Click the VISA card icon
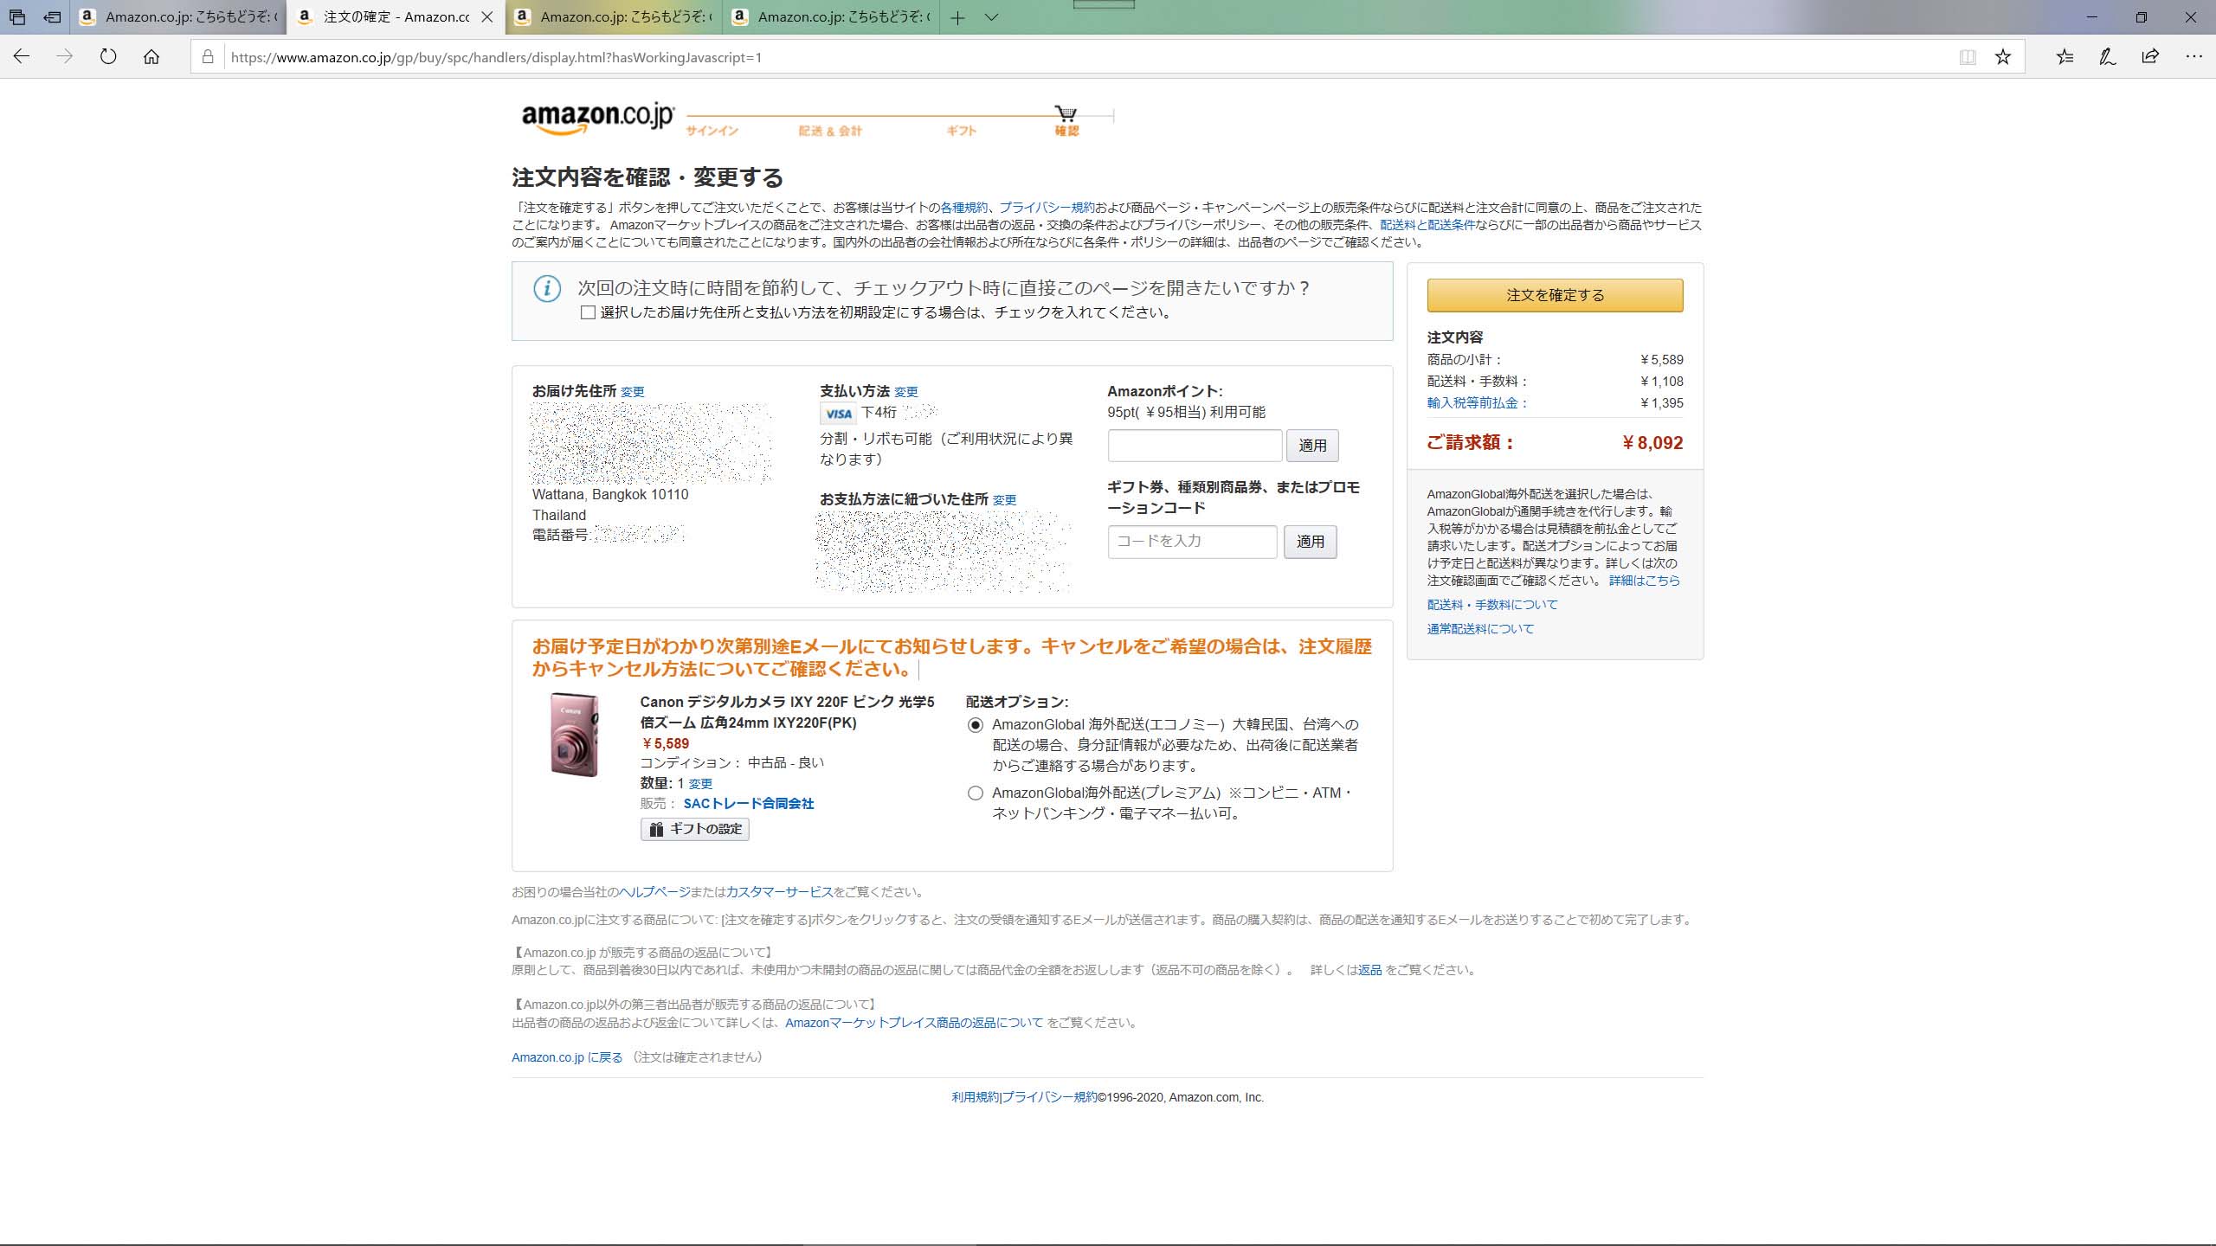 tap(838, 414)
